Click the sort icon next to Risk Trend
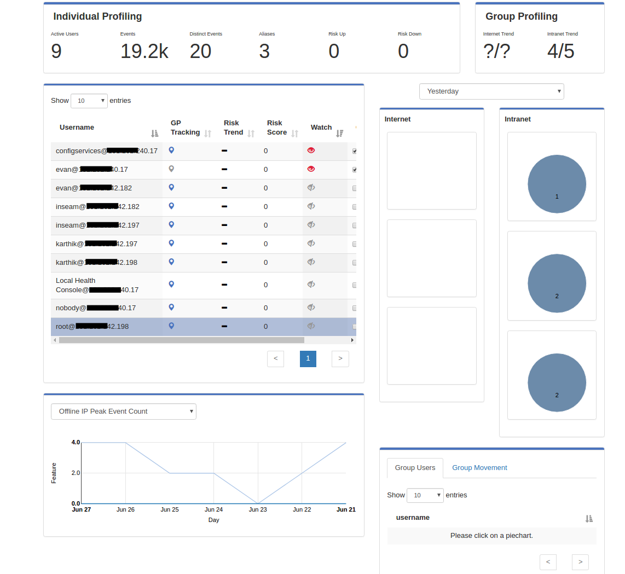 (x=252, y=132)
